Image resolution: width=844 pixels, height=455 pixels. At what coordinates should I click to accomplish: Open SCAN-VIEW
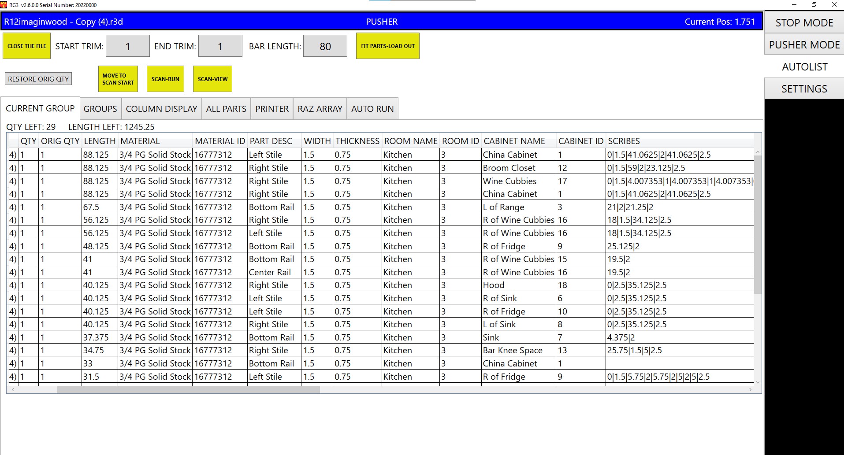212,79
